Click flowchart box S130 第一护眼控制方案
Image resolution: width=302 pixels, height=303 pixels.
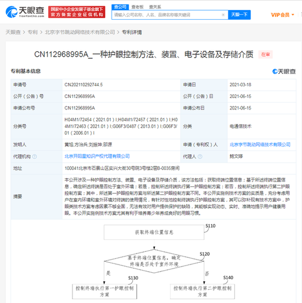pos(104,291)
